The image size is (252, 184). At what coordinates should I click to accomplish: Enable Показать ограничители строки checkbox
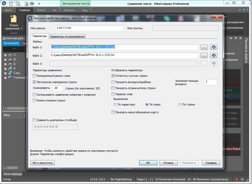pyautogui.click(x=113, y=88)
